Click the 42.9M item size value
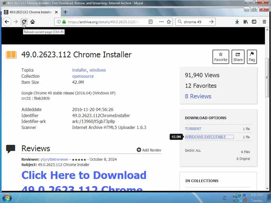 pos(78,82)
